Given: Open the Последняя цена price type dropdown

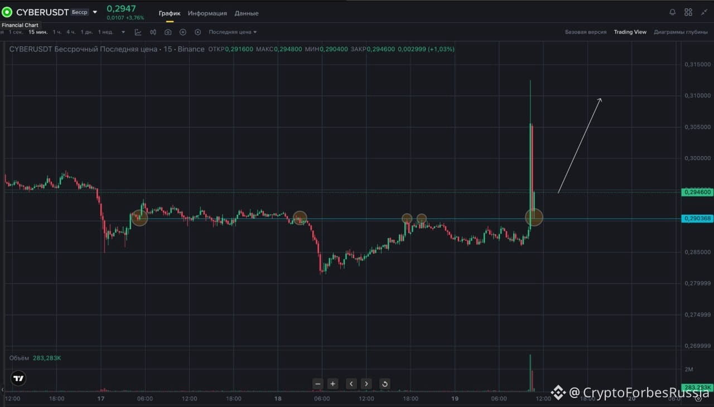Looking at the screenshot, I should point(233,32).
